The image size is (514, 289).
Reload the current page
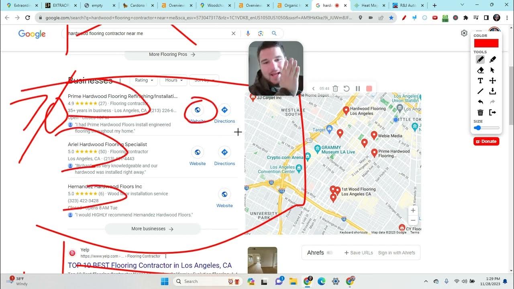point(28,18)
